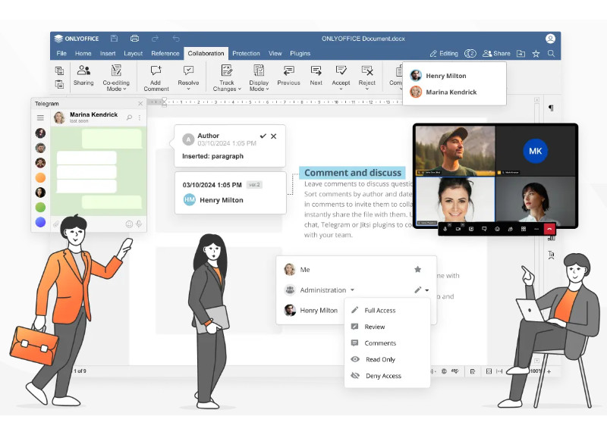Open more actions in video call

tap(536, 229)
